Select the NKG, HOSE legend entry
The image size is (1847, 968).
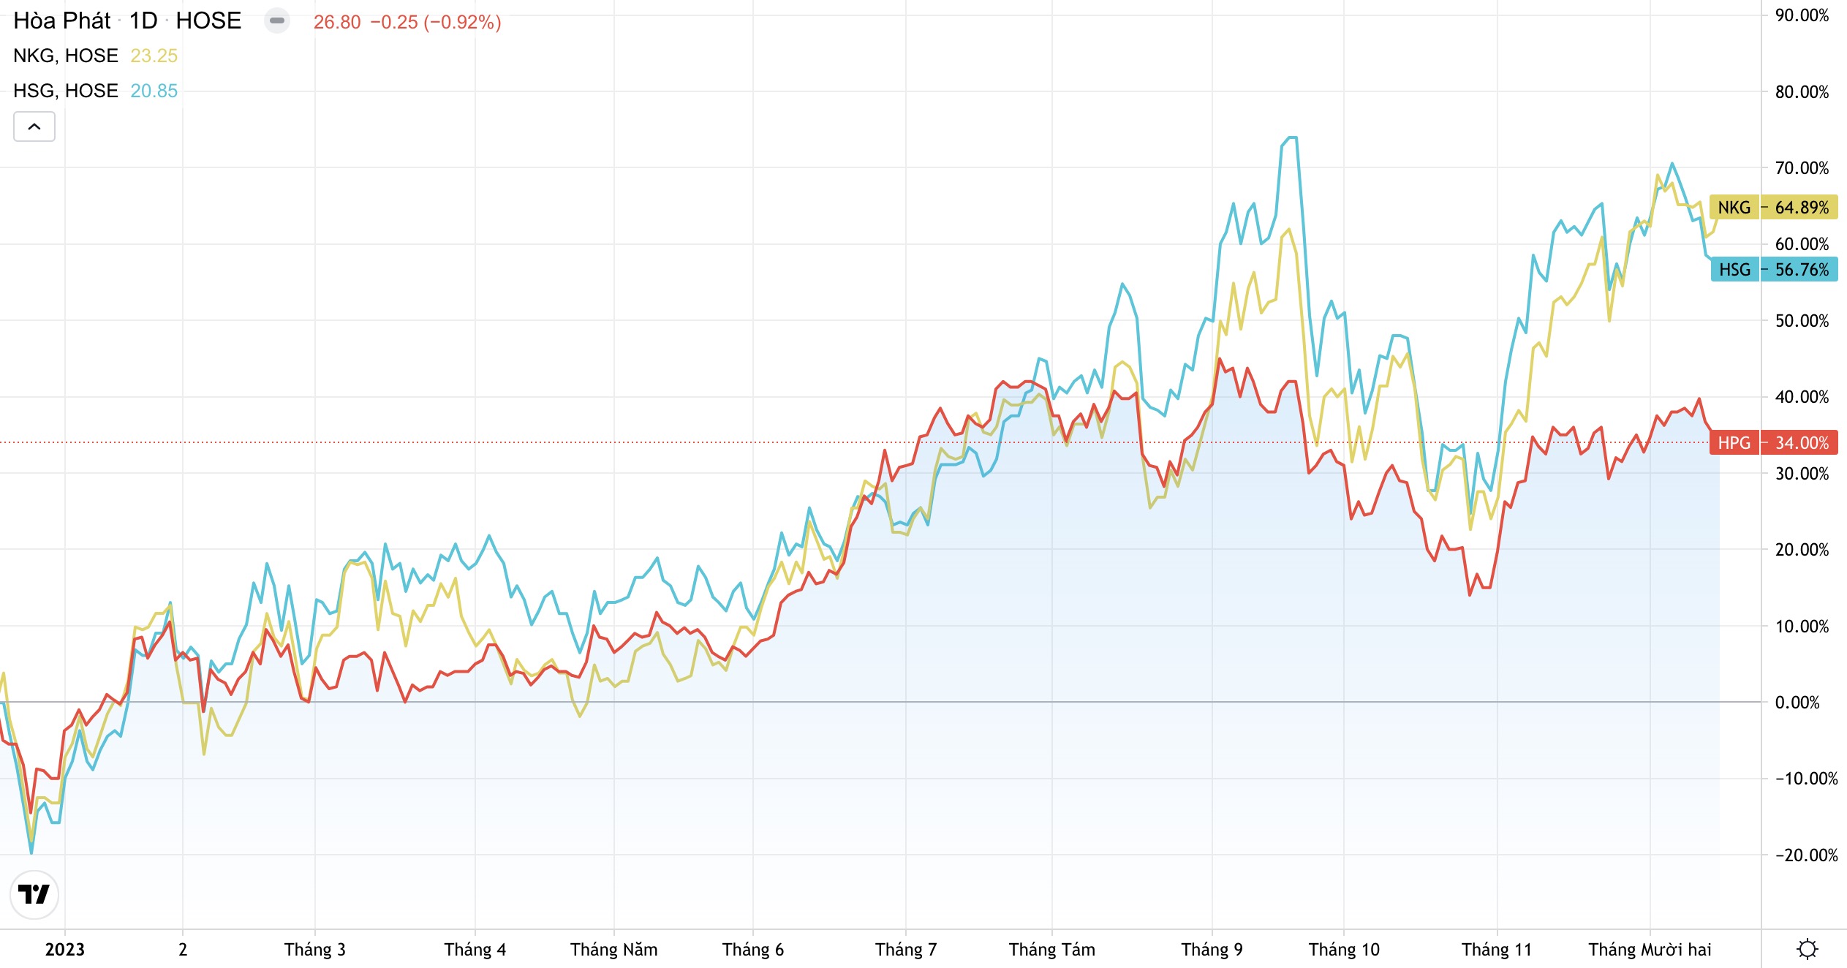point(66,56)
